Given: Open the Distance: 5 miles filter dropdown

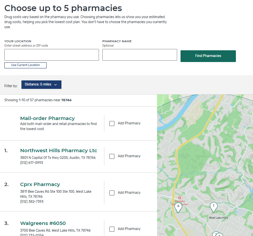Looking at the screenshot, I should point(41,85).
